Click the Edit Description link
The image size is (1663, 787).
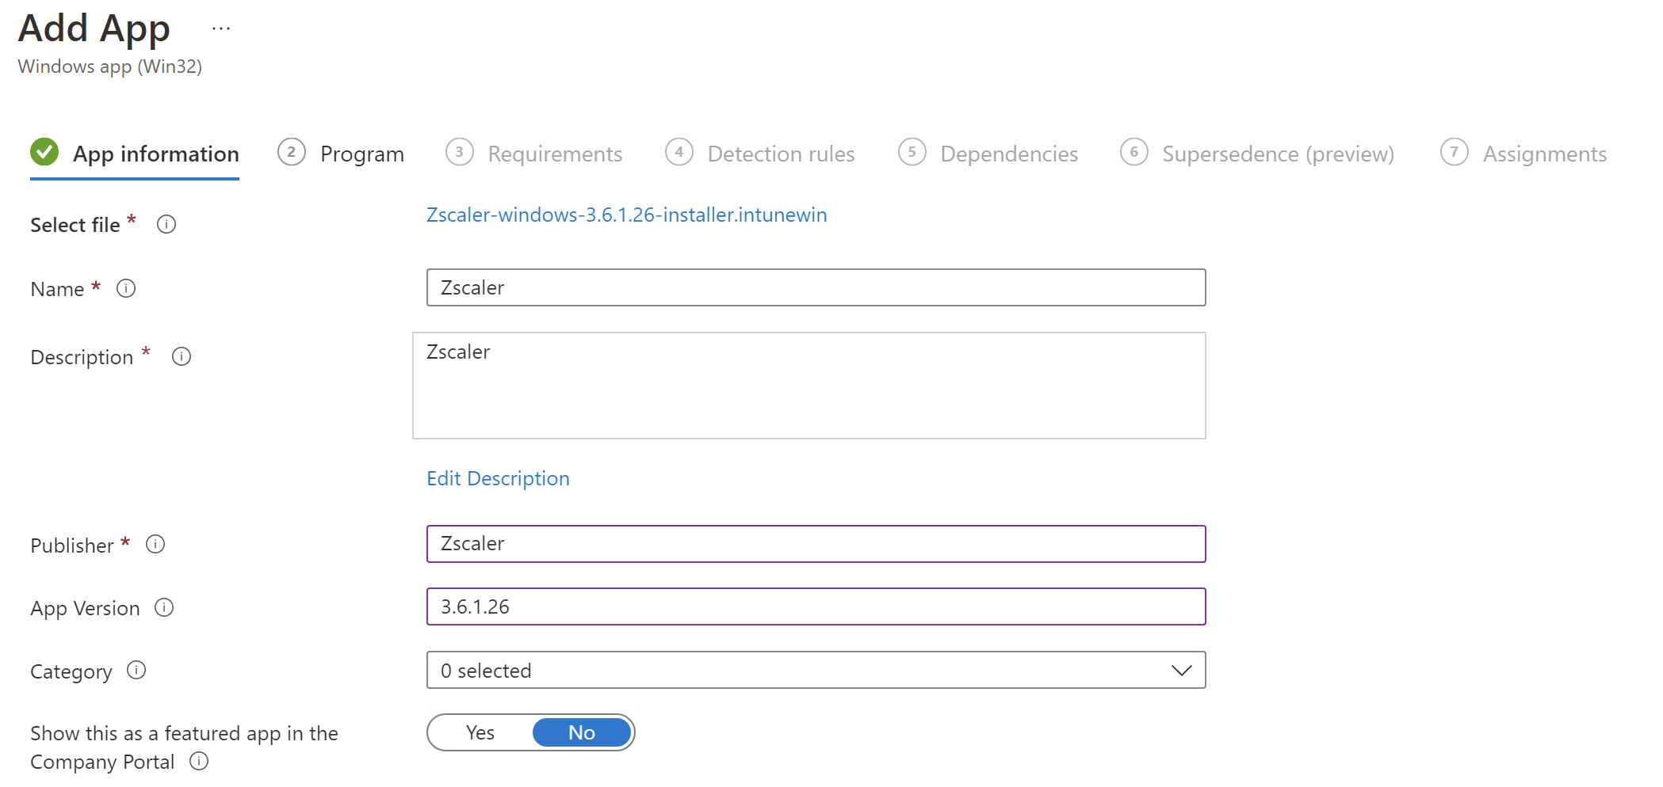498,478
